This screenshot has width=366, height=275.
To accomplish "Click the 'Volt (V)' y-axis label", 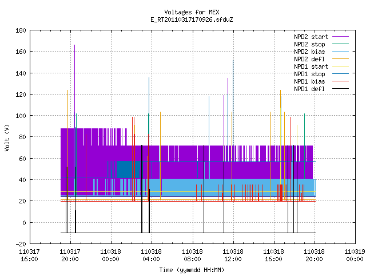I will (x=7, y=137).
